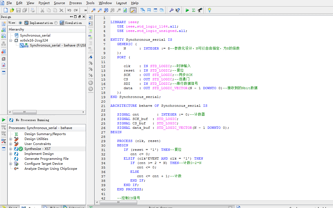Click the New File icon
The width and height of the screenshot is (333, 208).
click(x=6, y=10)
